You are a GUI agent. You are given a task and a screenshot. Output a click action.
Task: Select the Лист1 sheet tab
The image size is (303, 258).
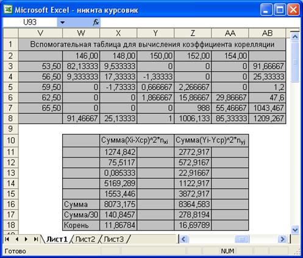click(57, 239)
